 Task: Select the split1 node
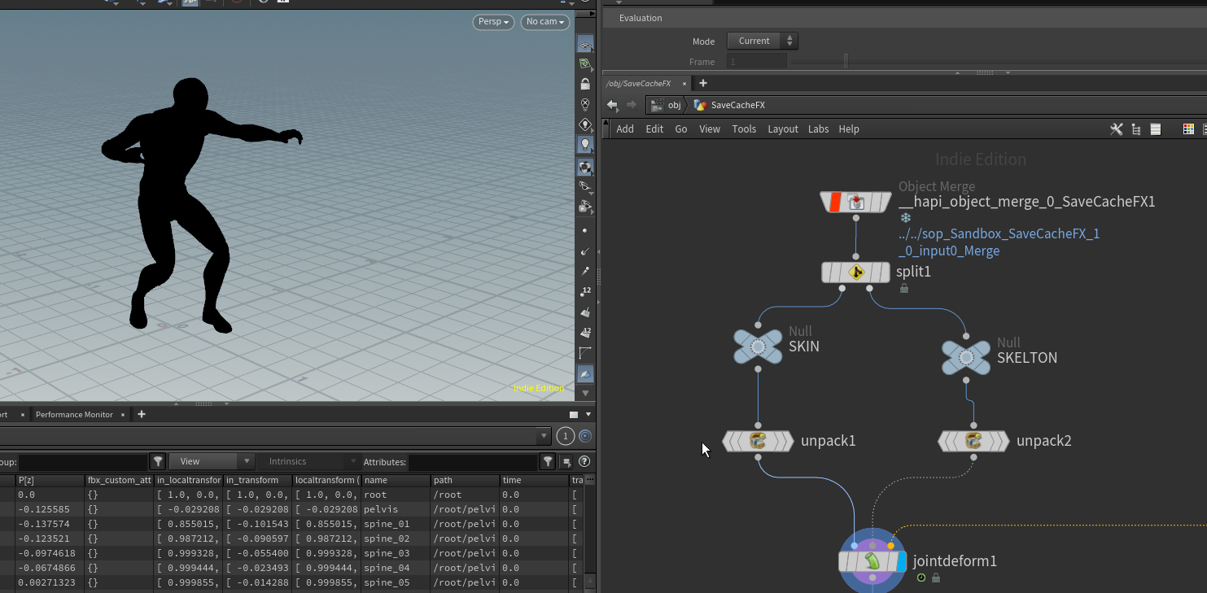(855, 273)
